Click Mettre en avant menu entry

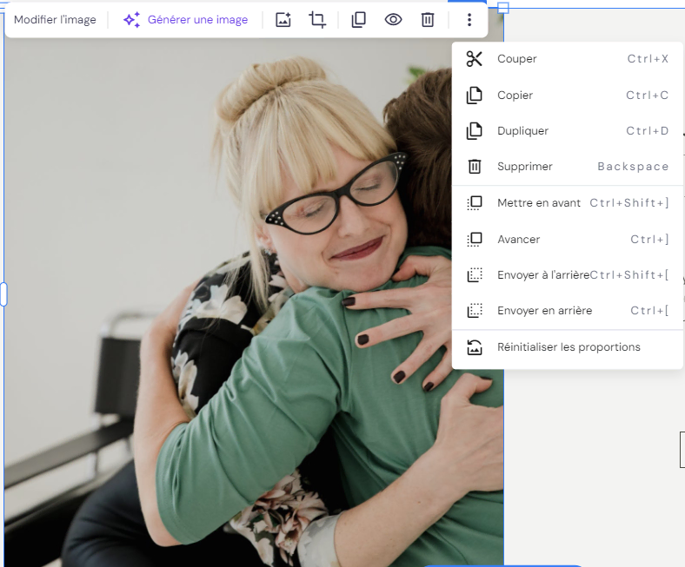click(x=538, y=203)
